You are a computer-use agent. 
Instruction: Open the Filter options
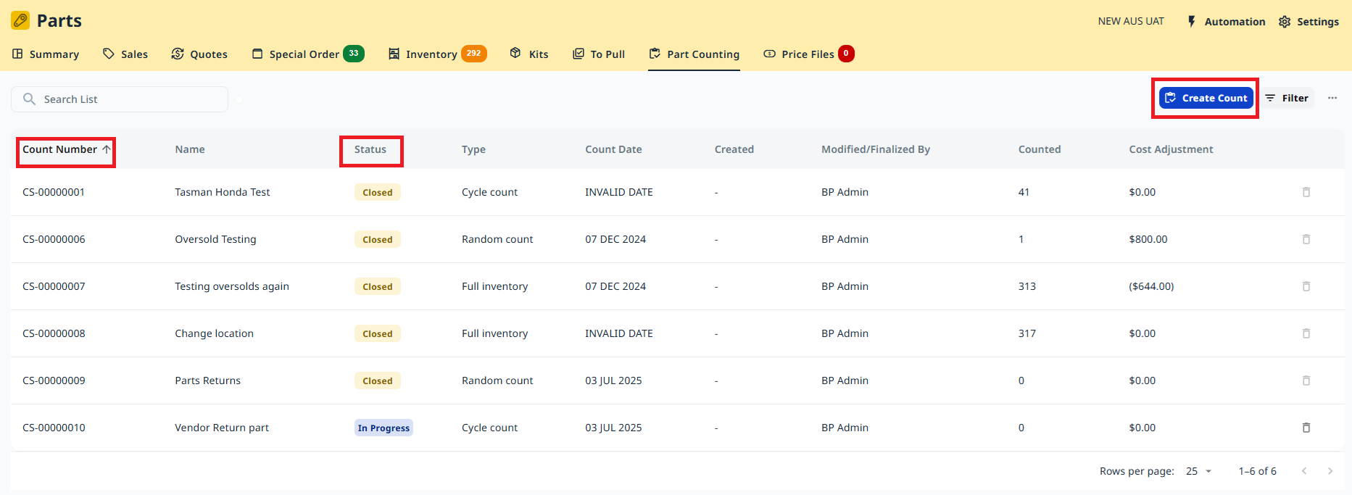coord(1287,98)
